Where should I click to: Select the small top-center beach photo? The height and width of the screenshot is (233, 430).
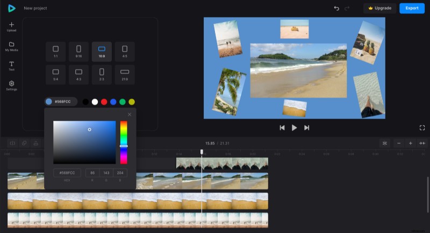tap(294, 29)
